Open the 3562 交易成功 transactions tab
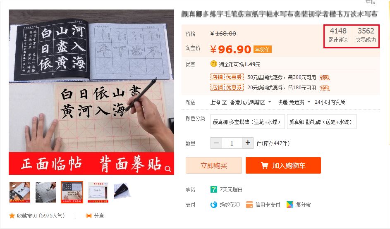Screen dimensions: 390x229 point(366,35)
